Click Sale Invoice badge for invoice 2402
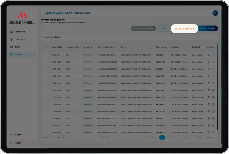The width and height of the screenshot is (229, 154). (88, 126)
